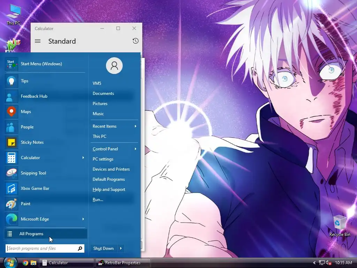Open the People app icon
The height and width of the screenshot is (268, 357).
point(12,127)
